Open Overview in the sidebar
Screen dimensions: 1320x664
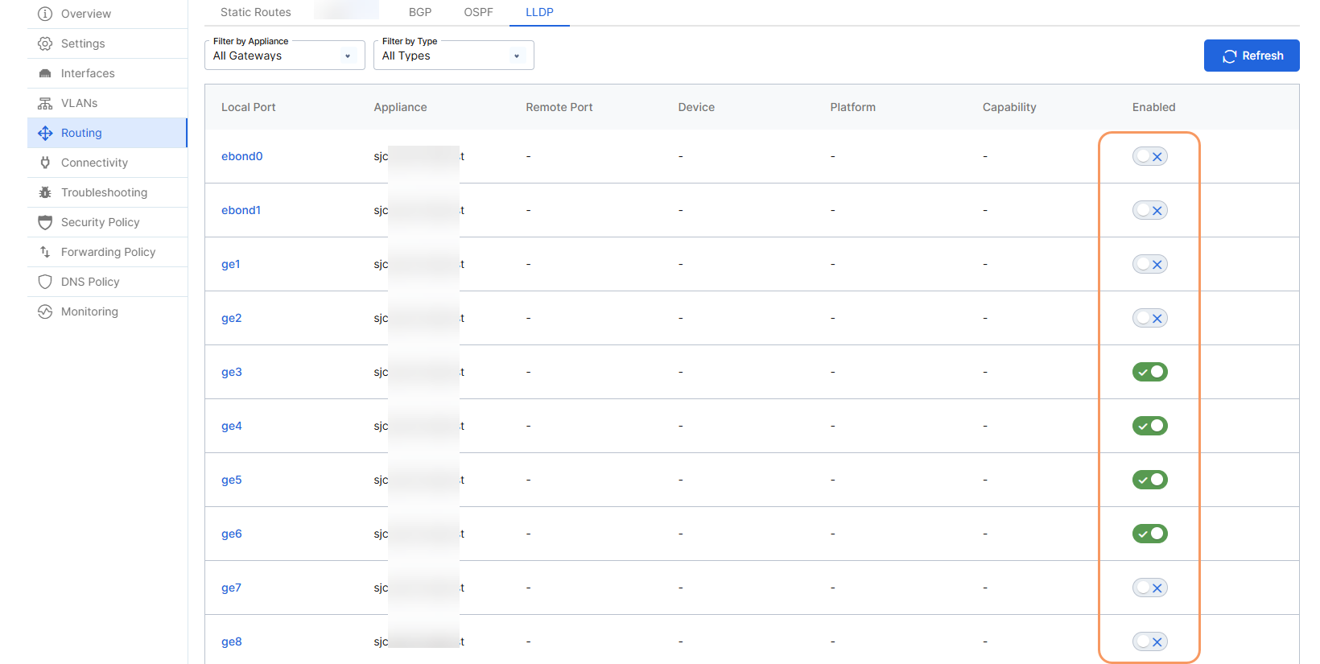107,14
